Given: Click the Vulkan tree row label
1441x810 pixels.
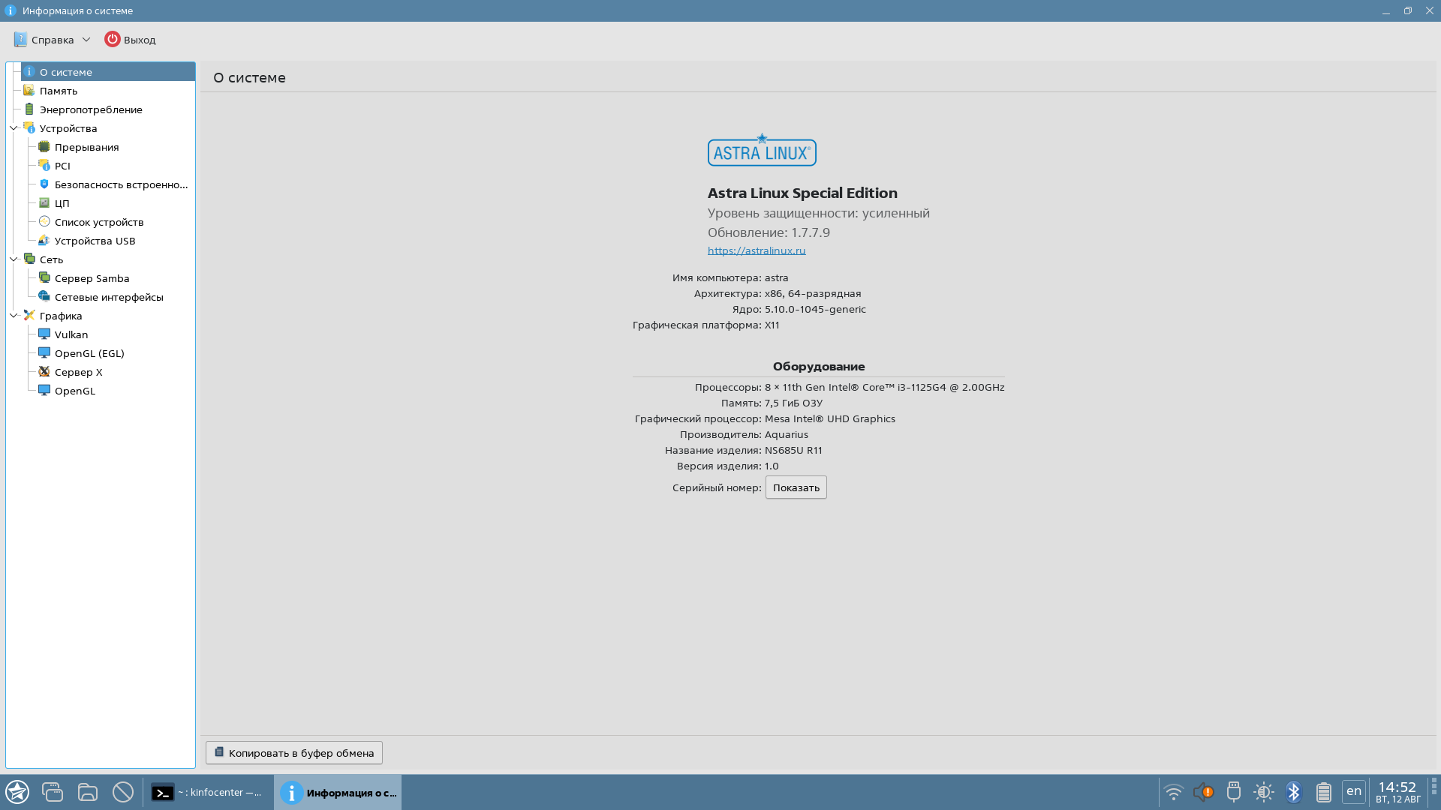Looking at the screenshot, I should pos(71,334).
